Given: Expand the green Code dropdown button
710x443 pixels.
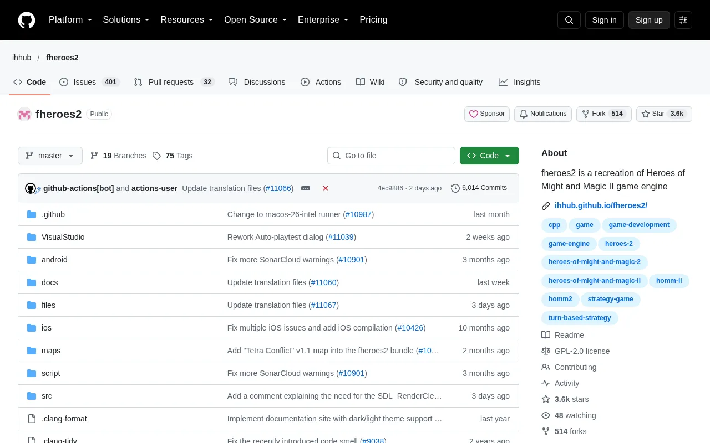Looking at the screenshot, I should point(489,156).
